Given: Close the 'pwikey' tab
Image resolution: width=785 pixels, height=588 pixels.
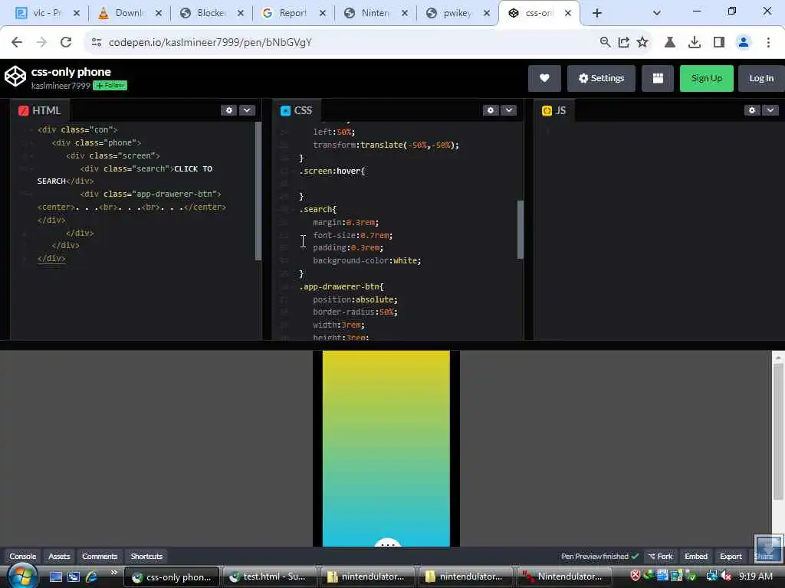Looking at the screenshot, I should (x=487, y=14).
